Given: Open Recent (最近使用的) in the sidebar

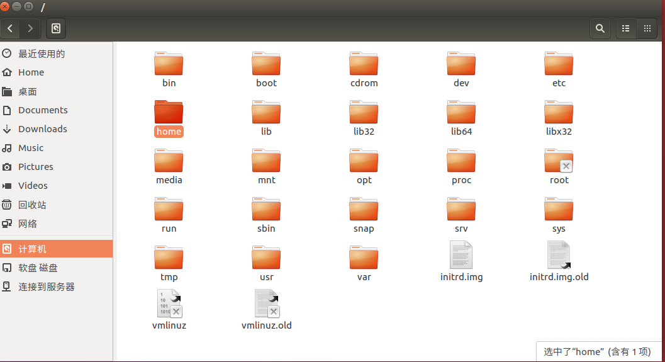Looking at the screenshot, I should tap(57, 54).
